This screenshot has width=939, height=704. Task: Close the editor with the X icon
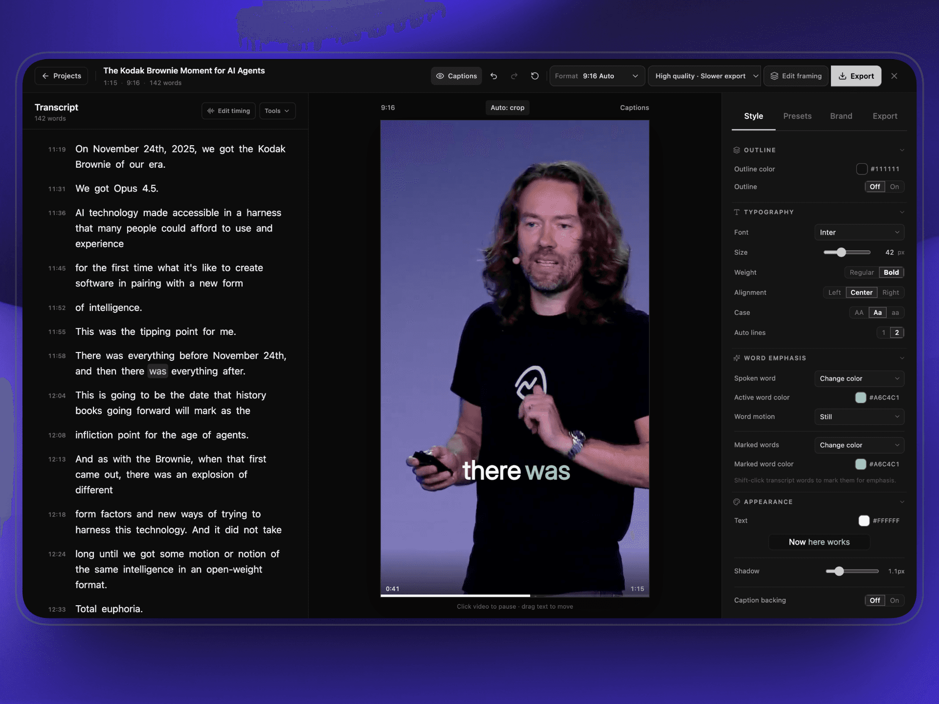894,76
